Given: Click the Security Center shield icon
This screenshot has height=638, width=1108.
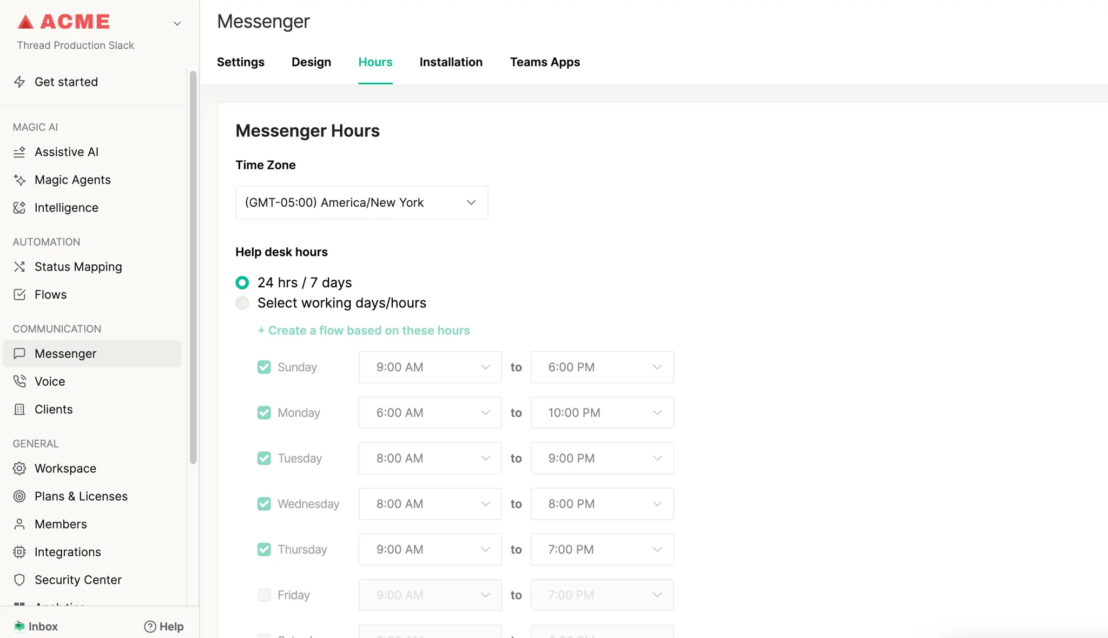Looking at the screenshot, I should click(x=19, y=580).
